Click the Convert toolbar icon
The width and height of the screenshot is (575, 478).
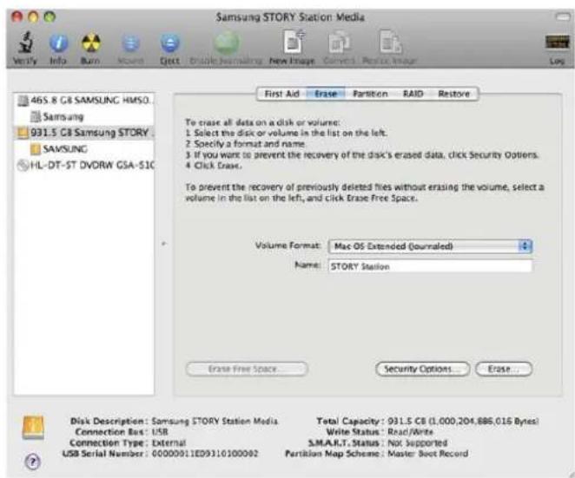click(x=339, y=43)
